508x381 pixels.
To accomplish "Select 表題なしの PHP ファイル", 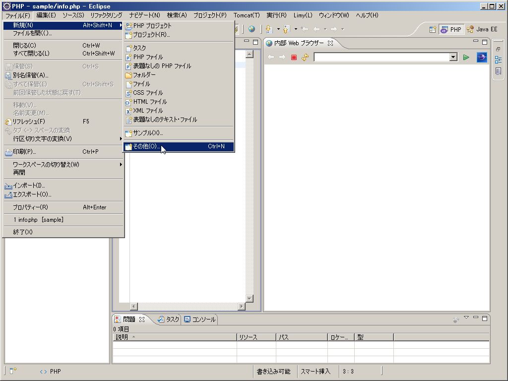I will pyautogui.click(x=179, y=66).
